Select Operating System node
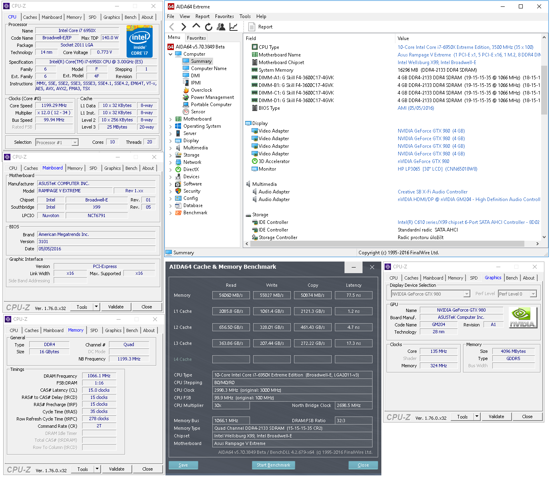This screenshot has height=477, width=550. (x=202, y=126)
